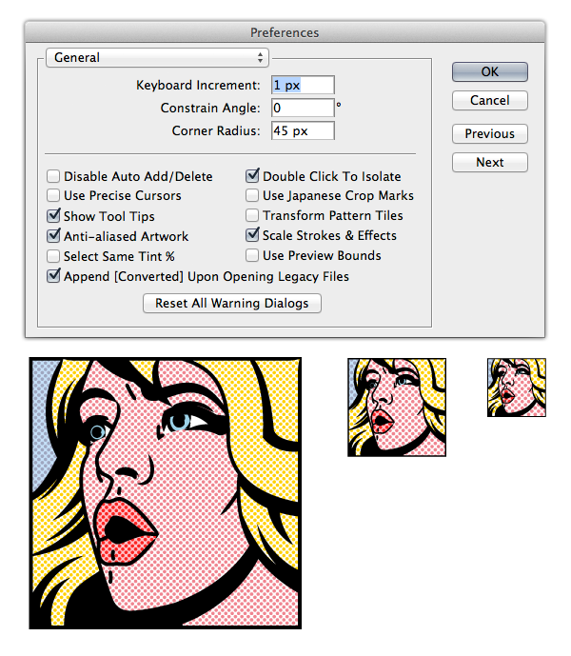Go to Previous preferences section
The image size is (571, 656).
click(x=489, y=134)
